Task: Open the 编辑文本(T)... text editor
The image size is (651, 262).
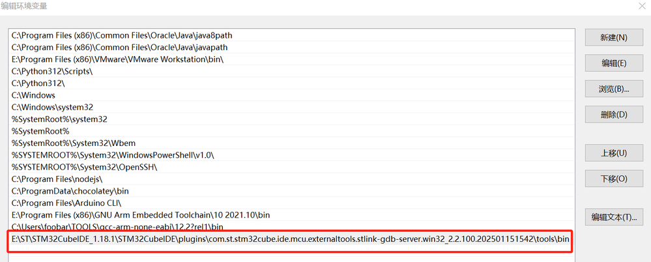Action: 613,217
